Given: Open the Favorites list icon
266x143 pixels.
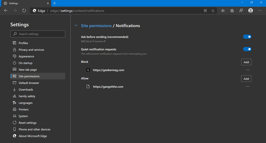Looking at the screenshot, I should click(223, 11).
